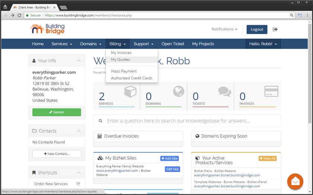Click the chat bubbles icon on Tickets tile
Screen dimensions: 313x195
click(225, 91)
